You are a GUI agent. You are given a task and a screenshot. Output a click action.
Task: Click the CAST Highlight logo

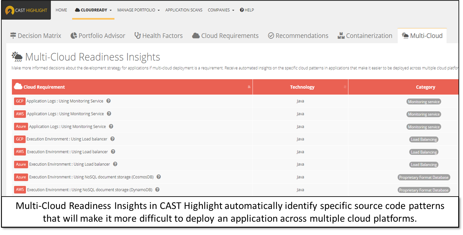tap(26, 10)
